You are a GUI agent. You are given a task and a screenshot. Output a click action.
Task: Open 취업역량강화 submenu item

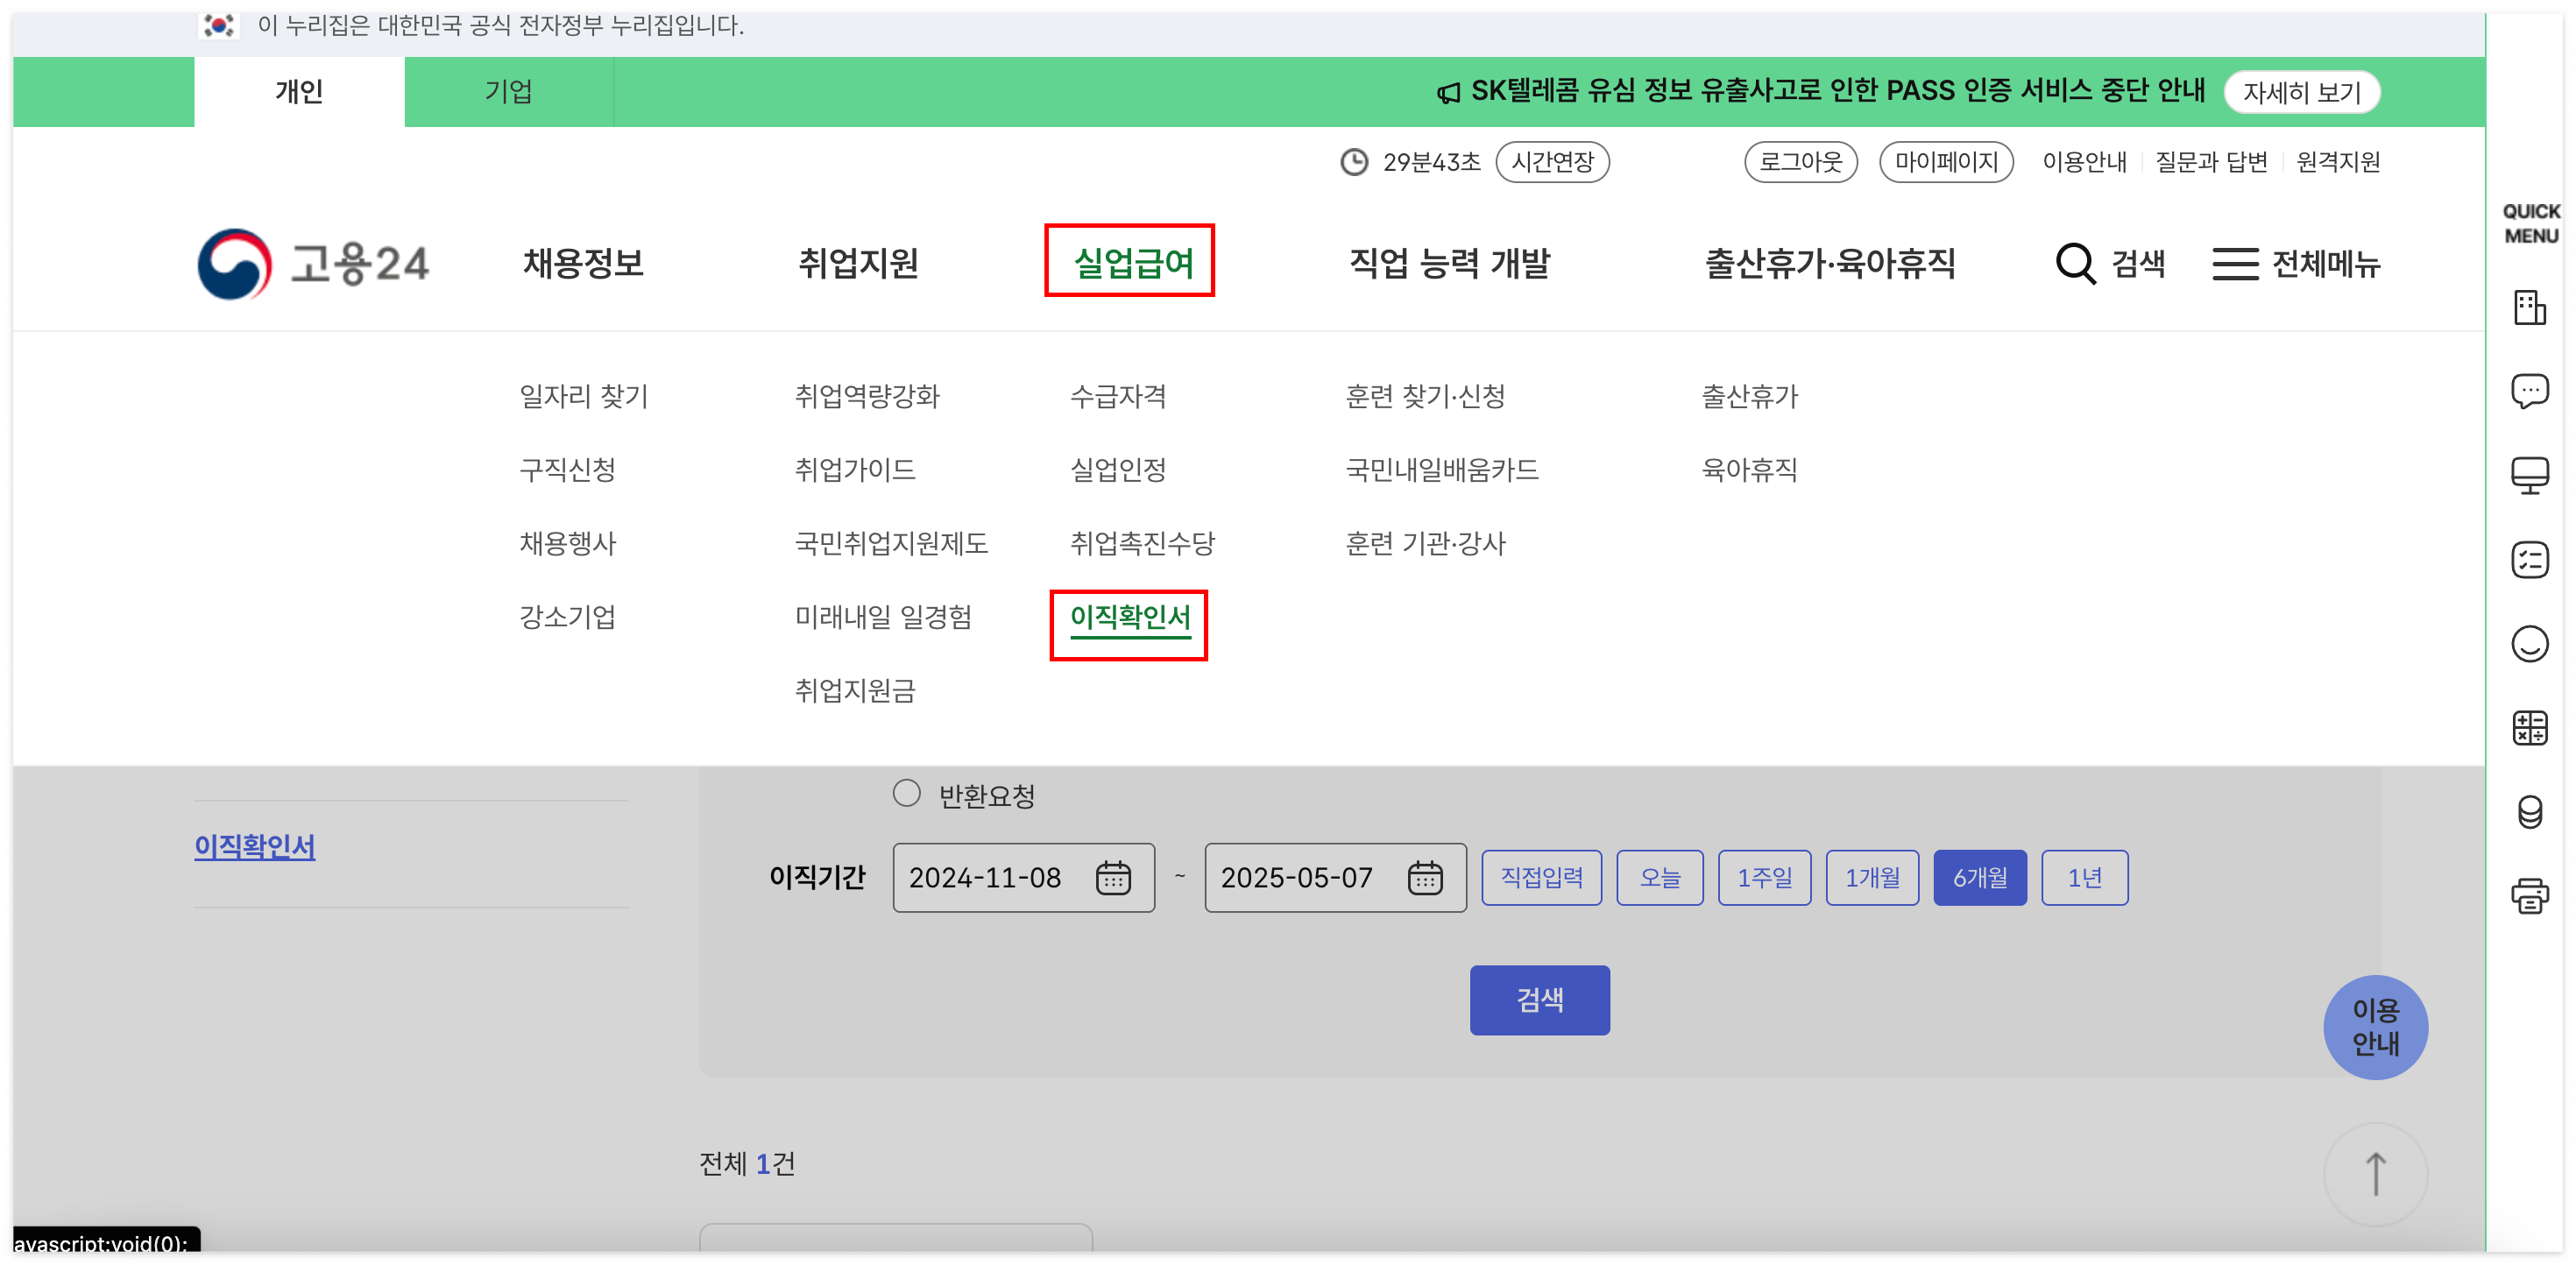tap(867, 397)
